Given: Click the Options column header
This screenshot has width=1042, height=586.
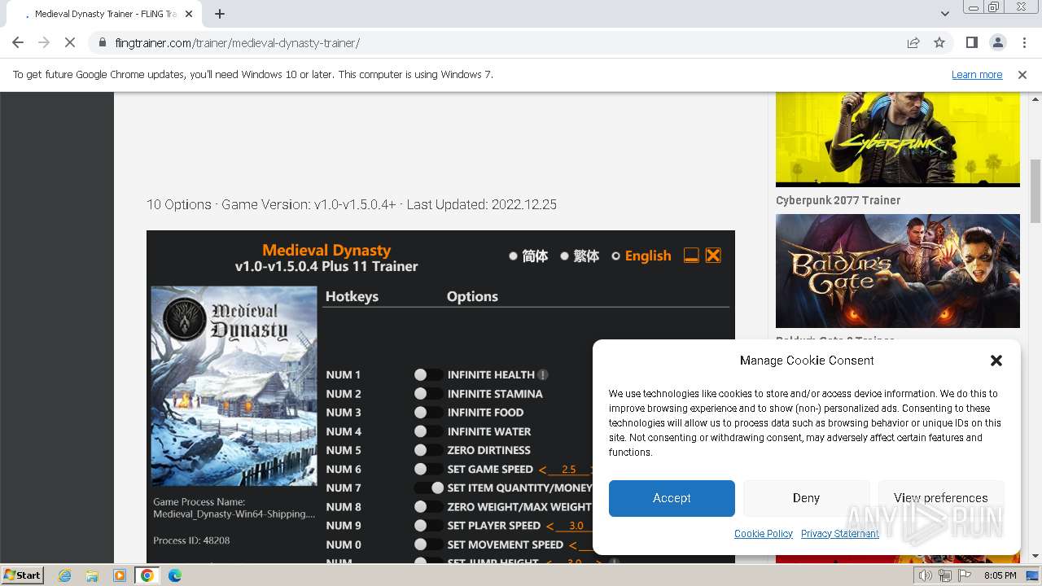Looking at the screenshot, I should pos(472,296).
